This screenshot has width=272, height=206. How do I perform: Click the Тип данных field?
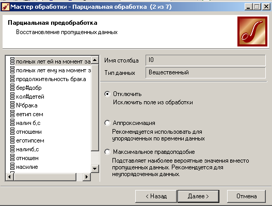(205, 73)
